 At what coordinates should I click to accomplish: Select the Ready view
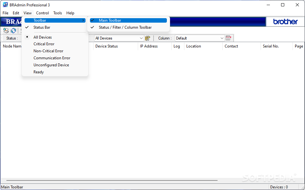coord(55,72)
